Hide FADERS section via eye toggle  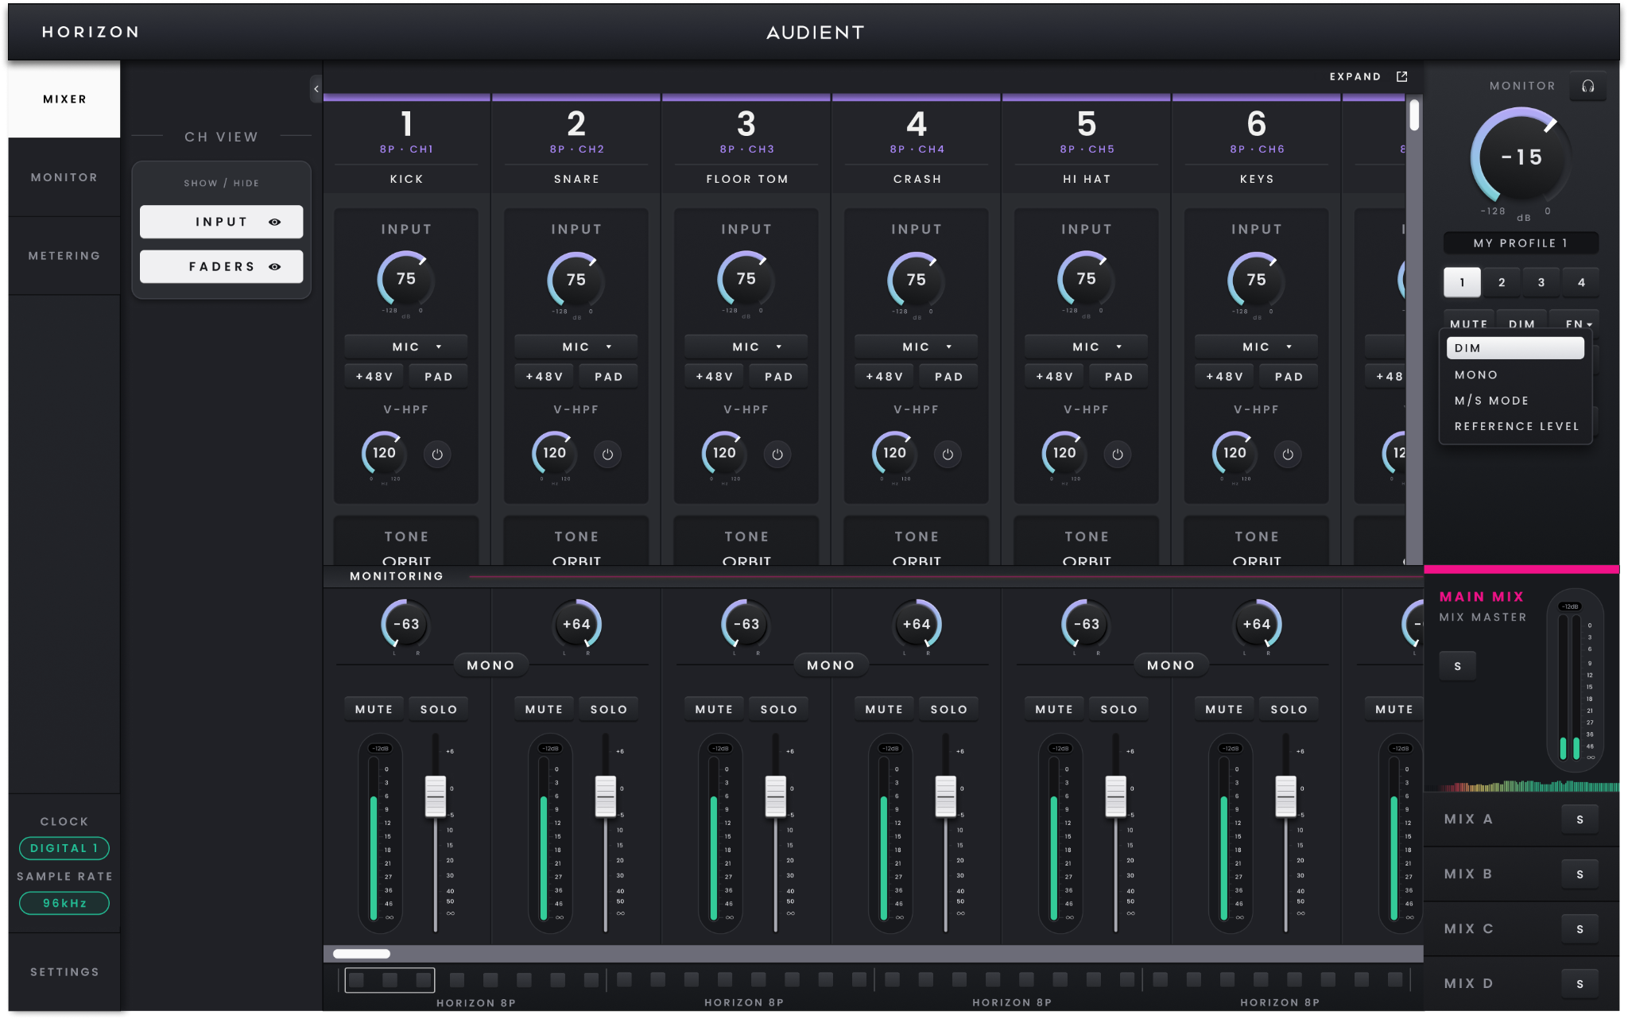(x=274, y=266)
